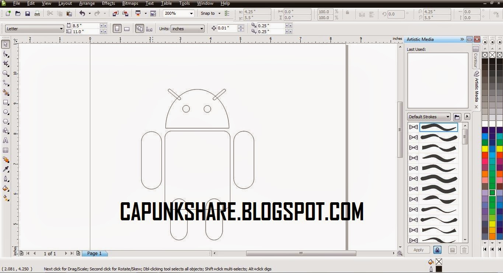Select the Table tool
The width and height of the screenshot is (503, 273).
[x=6, y=150]
